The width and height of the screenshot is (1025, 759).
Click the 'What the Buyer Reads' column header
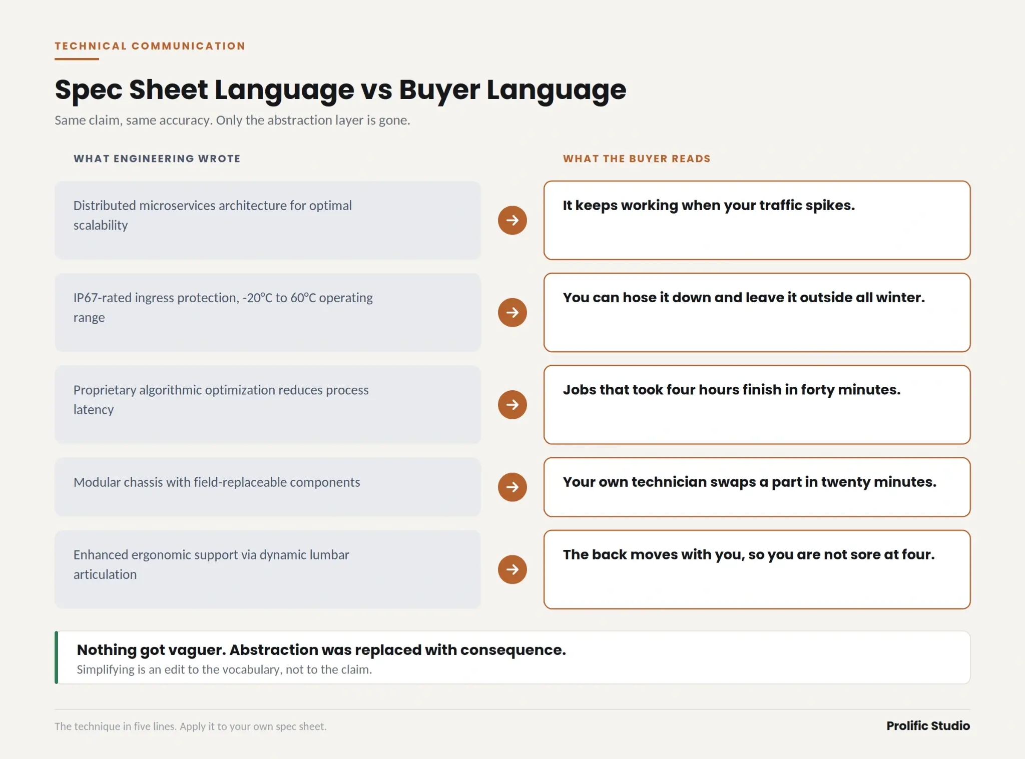637,159
